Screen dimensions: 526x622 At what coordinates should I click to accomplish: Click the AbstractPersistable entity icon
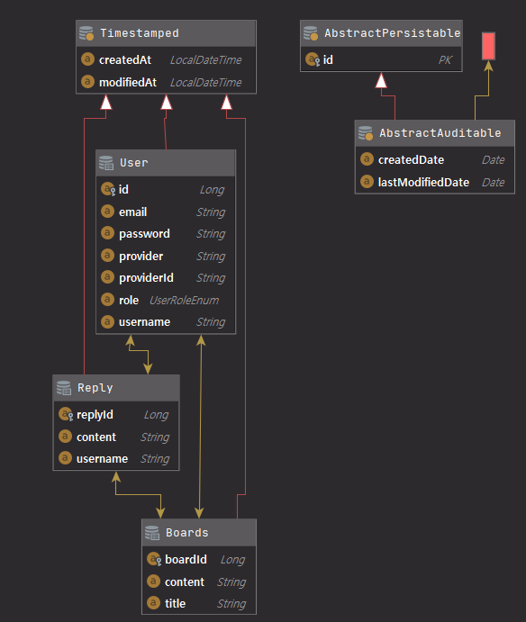click(x=311, y=33)
